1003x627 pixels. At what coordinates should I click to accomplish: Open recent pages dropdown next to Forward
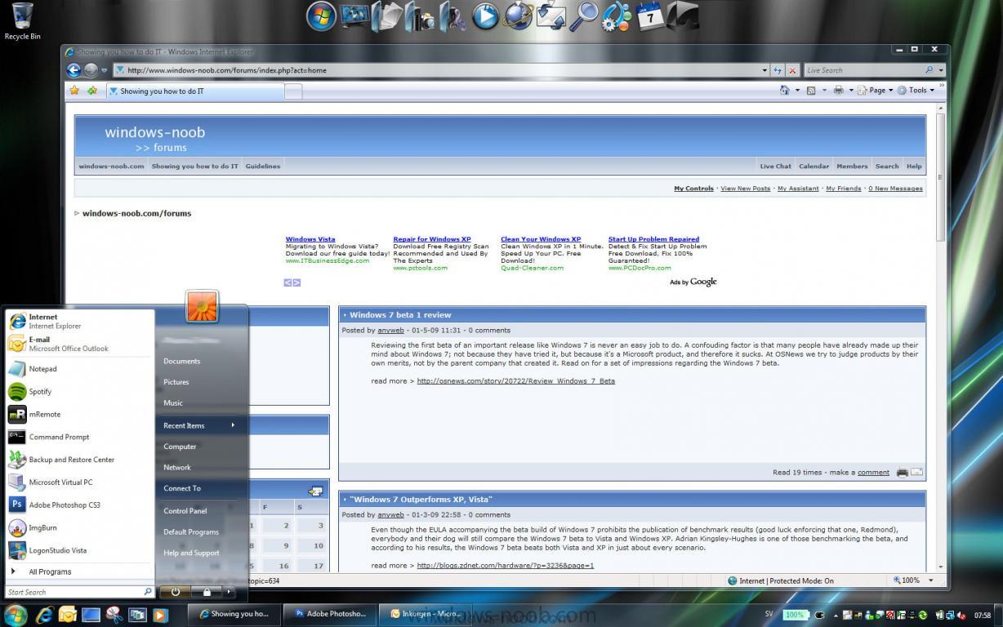pos(105,70)
